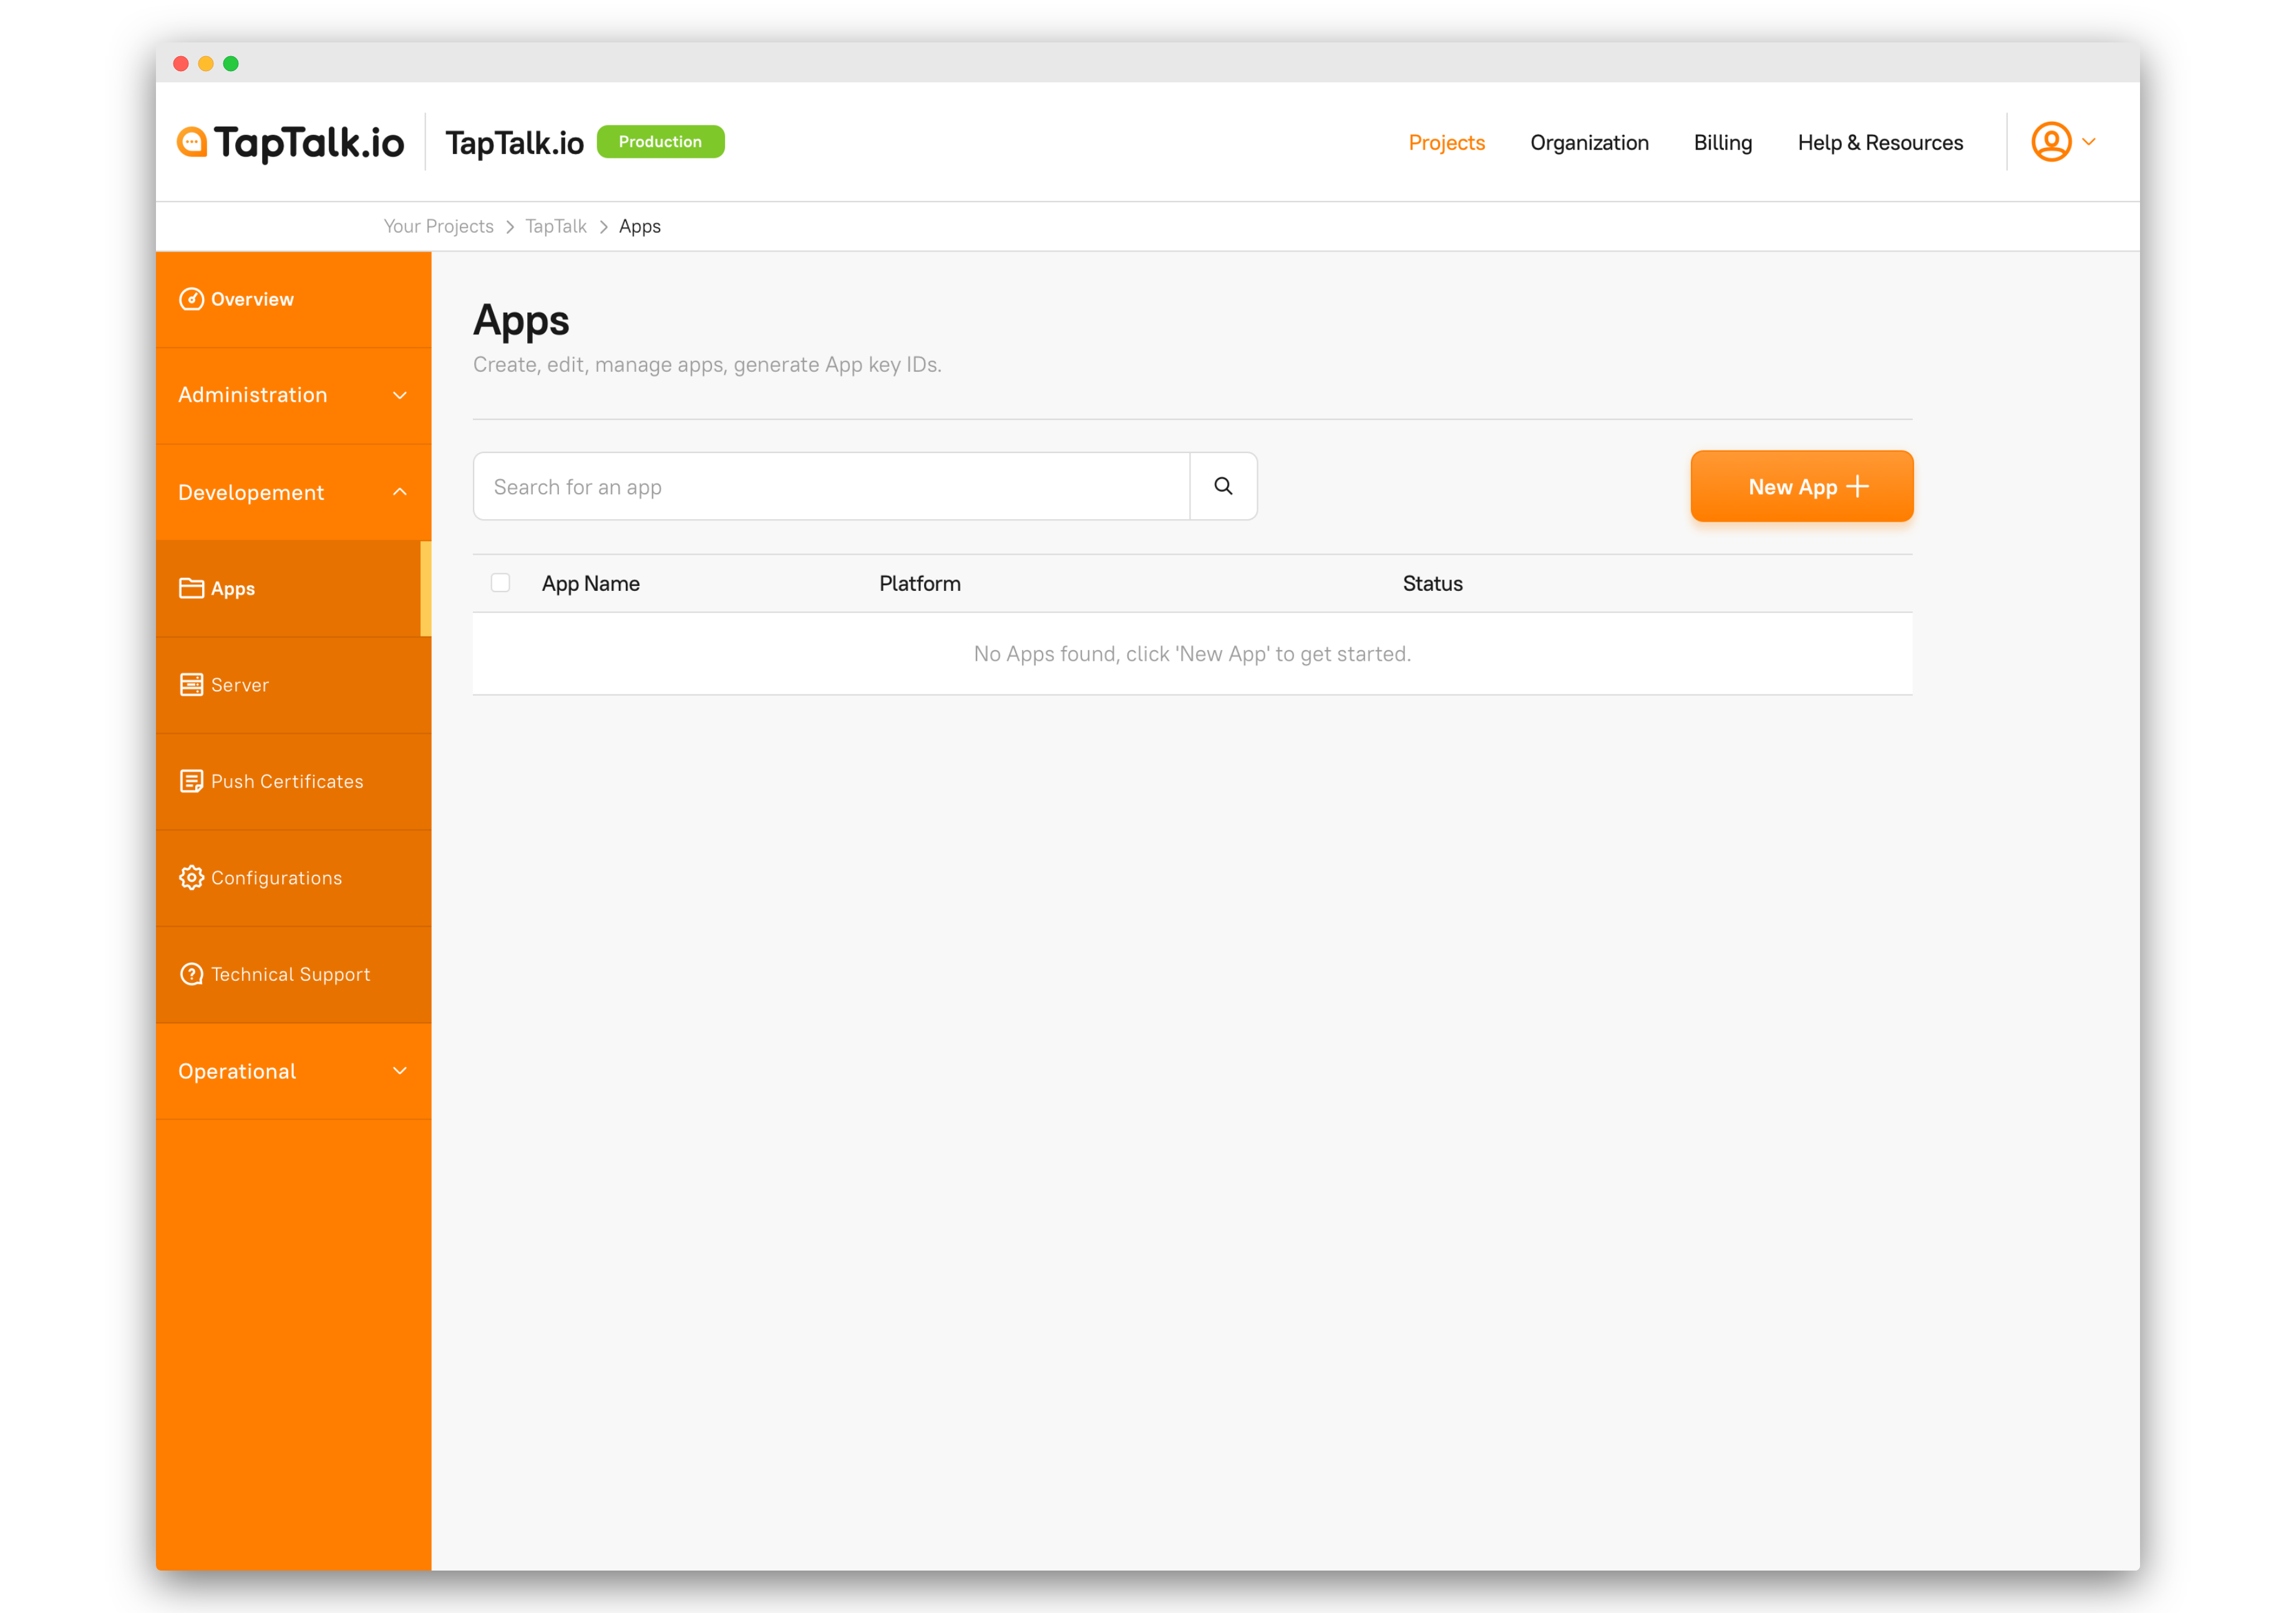Click the red close window dot
Viewport: 2296px width, 1613px height.
(181, 64)
